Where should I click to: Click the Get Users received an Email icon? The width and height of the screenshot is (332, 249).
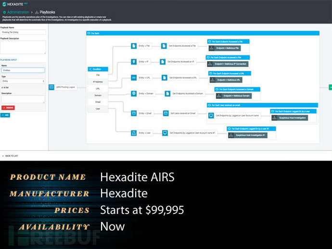pos(166,113)
